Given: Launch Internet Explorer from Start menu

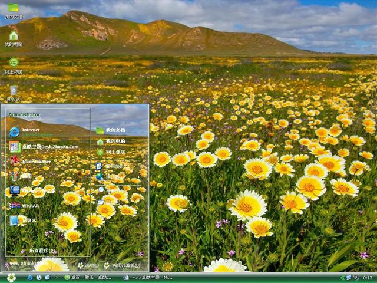Looking at the screenshot, I should 31,132.
